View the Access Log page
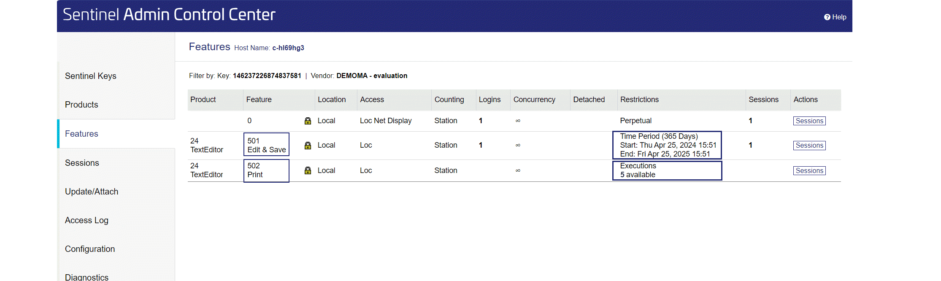 tap(87, 220)
